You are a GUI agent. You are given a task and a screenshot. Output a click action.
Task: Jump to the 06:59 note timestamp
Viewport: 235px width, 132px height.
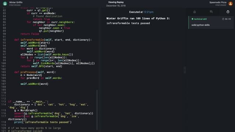pyautogui.click(x=228, y=19)
